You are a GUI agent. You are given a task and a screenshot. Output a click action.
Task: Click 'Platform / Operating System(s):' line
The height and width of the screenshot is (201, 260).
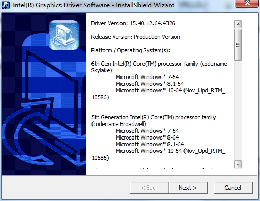coord(131,50)
